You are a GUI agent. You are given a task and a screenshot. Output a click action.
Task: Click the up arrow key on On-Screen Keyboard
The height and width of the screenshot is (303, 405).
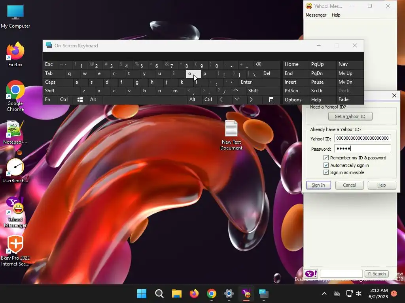click(236, 90)
